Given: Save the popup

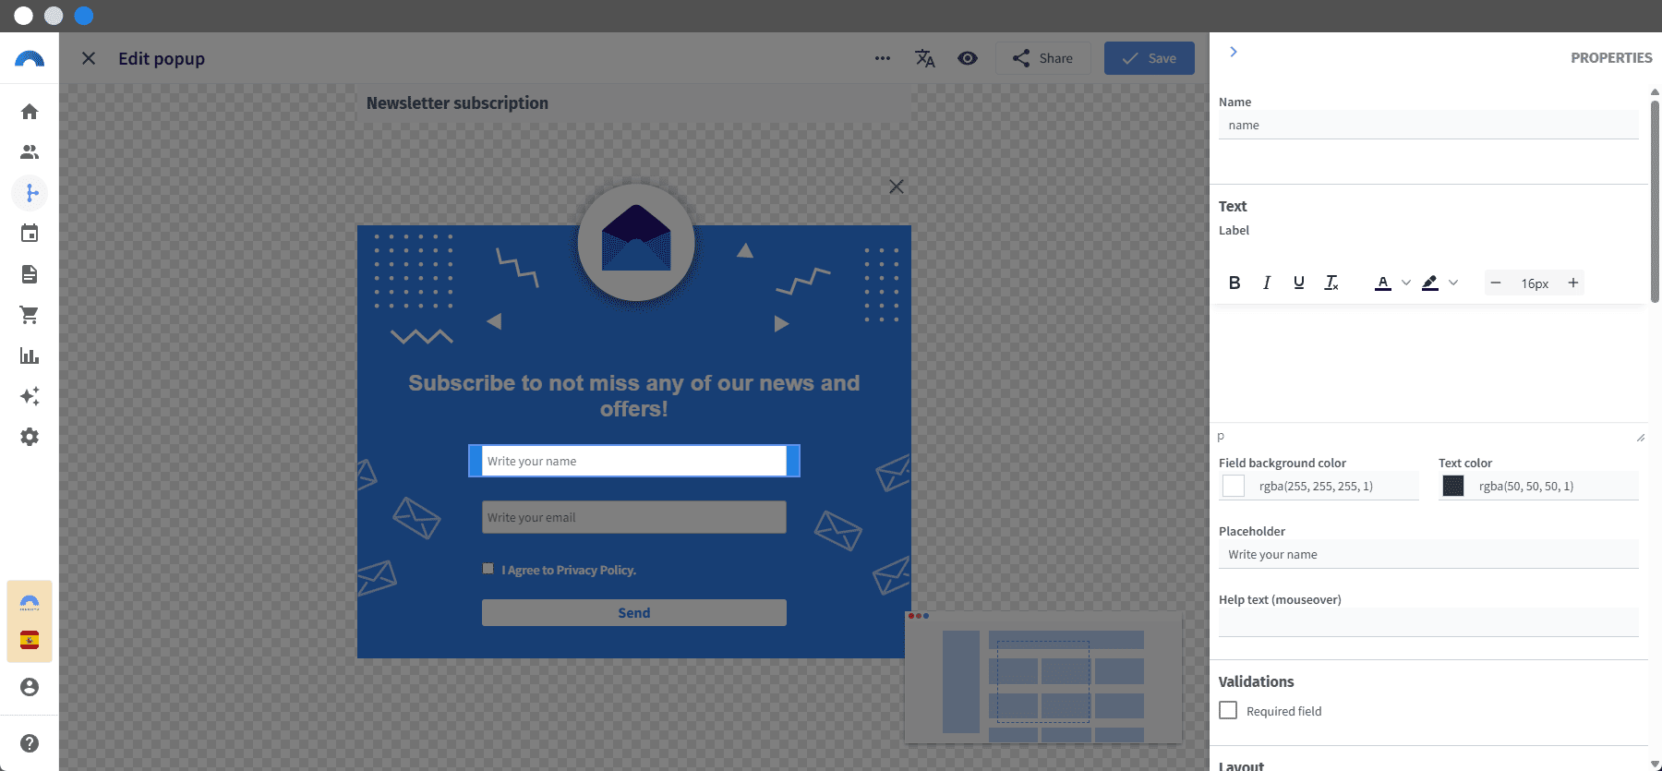Looking at the screenshot, I should pyautogui.click(x=1150, y=58).
